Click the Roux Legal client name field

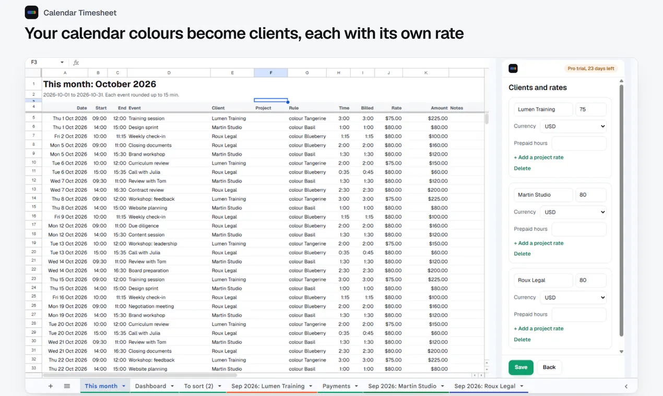543,280
